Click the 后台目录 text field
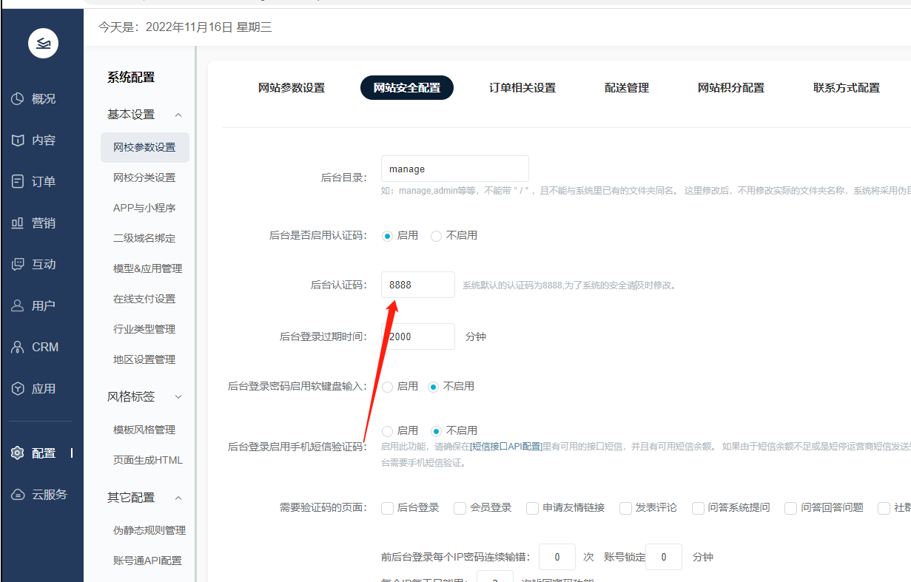 [454, 169]
